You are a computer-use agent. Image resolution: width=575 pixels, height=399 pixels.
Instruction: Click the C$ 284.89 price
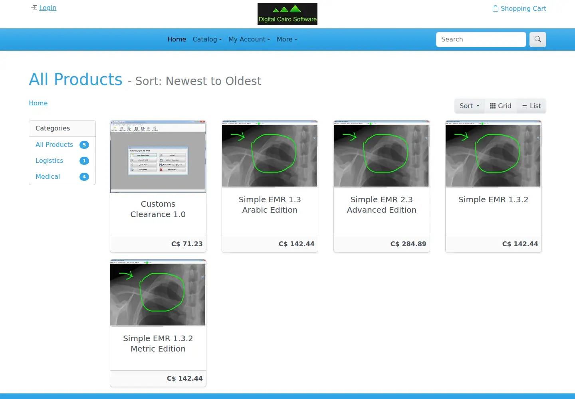coord(408,244)
